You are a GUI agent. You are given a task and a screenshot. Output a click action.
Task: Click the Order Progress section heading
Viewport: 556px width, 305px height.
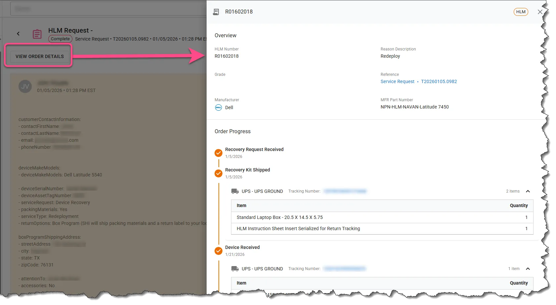pos(232,131)
